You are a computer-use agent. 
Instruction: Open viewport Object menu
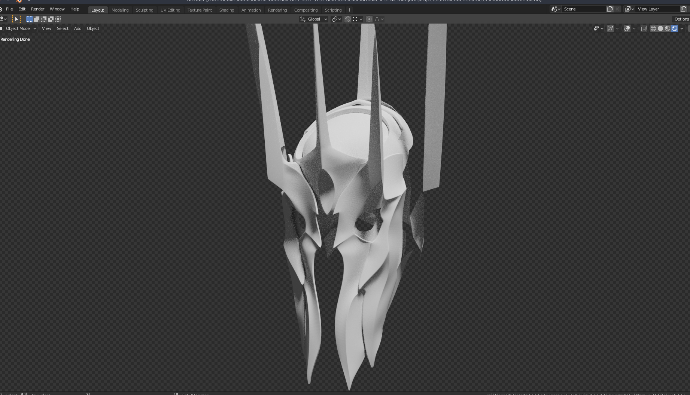[93, 28]
